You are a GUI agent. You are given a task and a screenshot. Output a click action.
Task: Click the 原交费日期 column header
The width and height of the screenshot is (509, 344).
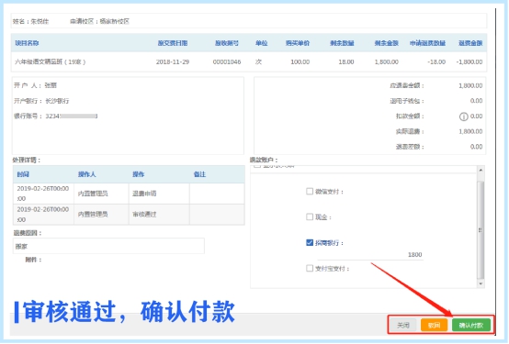pos(173,43)
